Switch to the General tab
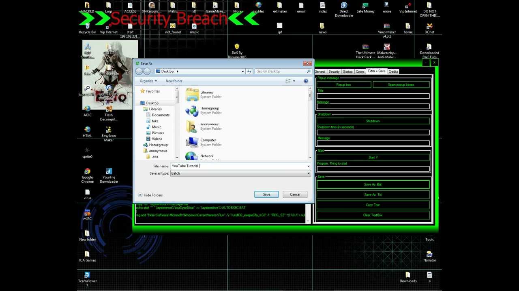519x291 pixels. click(x=320, y=72)
